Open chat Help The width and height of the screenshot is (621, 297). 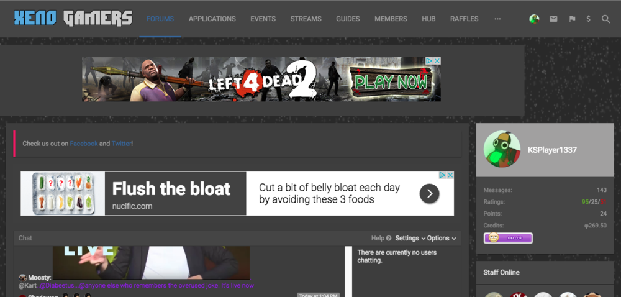[x=381, y=238]
